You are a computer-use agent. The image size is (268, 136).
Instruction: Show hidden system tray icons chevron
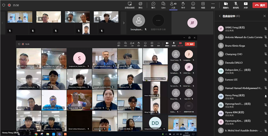pos(166,134)
